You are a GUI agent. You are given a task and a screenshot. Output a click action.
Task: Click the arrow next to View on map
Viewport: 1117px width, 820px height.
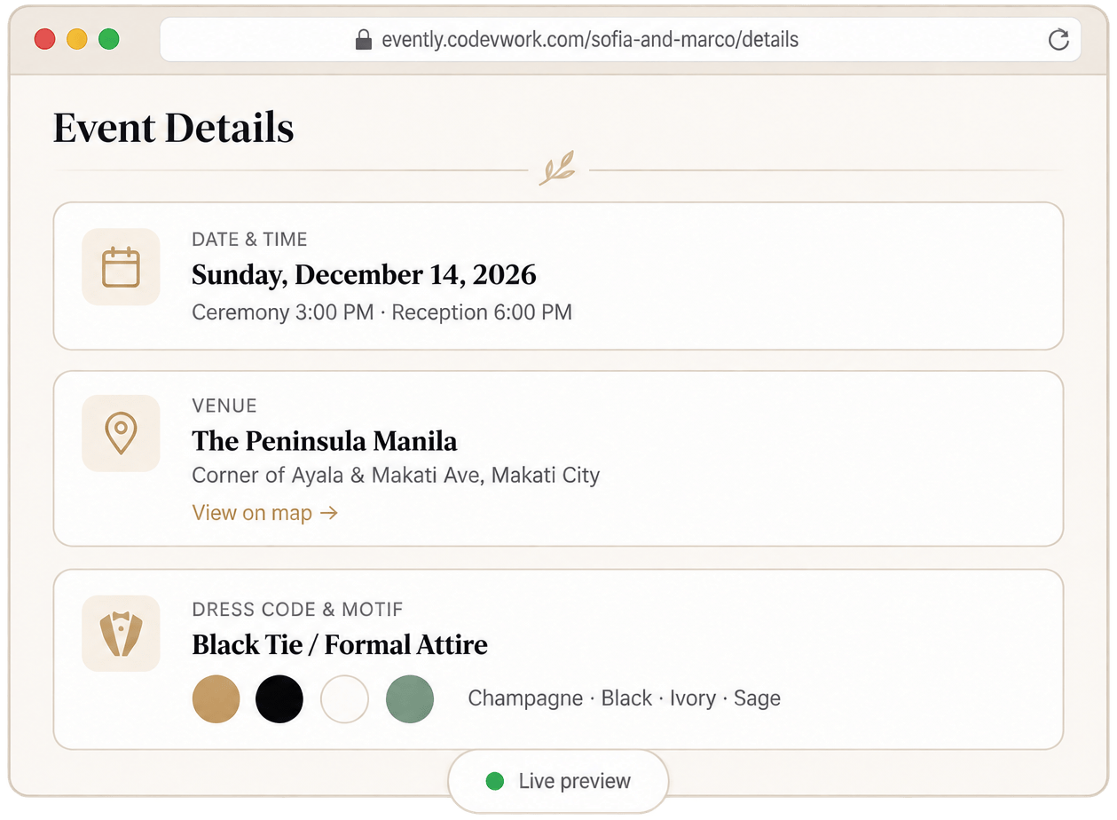[x=329, y=513]
